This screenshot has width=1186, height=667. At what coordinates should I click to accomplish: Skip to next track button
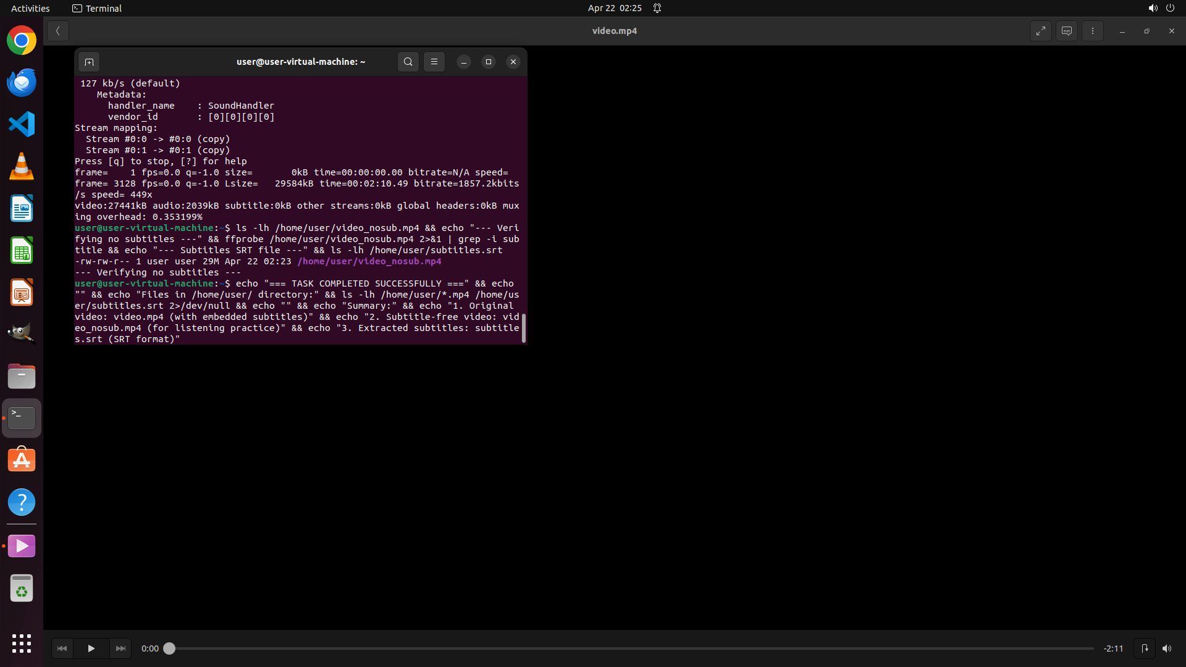pyautogui.click(x=120, y=648)
